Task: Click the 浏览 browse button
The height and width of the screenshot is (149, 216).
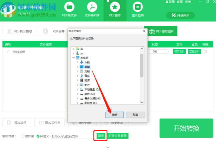Action: click(x=101, y=136)
